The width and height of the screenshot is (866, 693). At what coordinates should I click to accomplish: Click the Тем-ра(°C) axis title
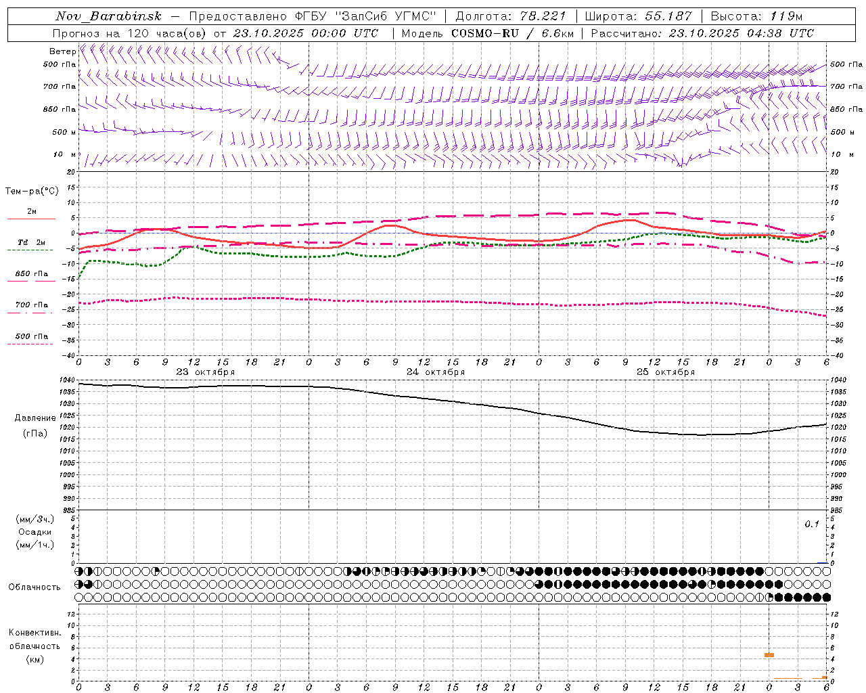click(32, 192)
